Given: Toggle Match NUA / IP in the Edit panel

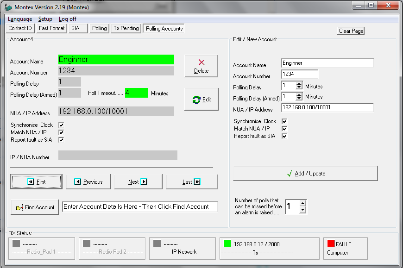Looking at the screenshot, I should click(284, 129).
